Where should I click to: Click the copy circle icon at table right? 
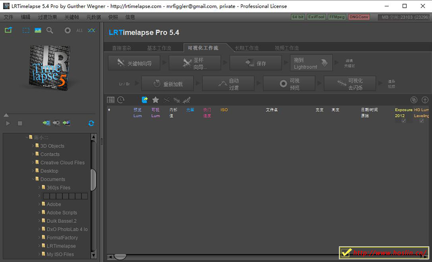point(414,100)
